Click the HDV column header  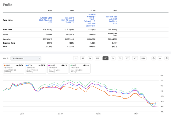tap(50, 10)
